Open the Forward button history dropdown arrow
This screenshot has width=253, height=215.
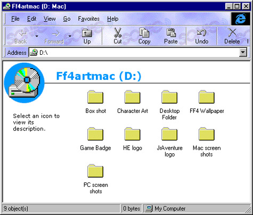70,36
